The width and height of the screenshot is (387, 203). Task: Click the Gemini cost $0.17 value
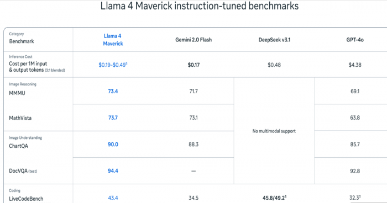(x=193, y=65)
